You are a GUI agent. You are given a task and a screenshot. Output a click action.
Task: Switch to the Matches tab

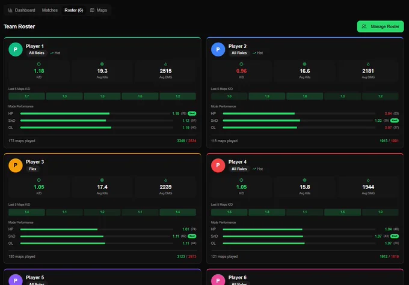click(50, 10)
